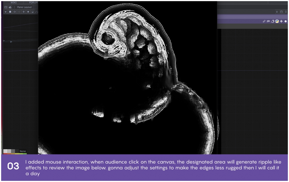Image resolution: width=289 pixels, height=182 pixels.
Task: Click the Pane Layout label
Action: [x=24, y=7]
